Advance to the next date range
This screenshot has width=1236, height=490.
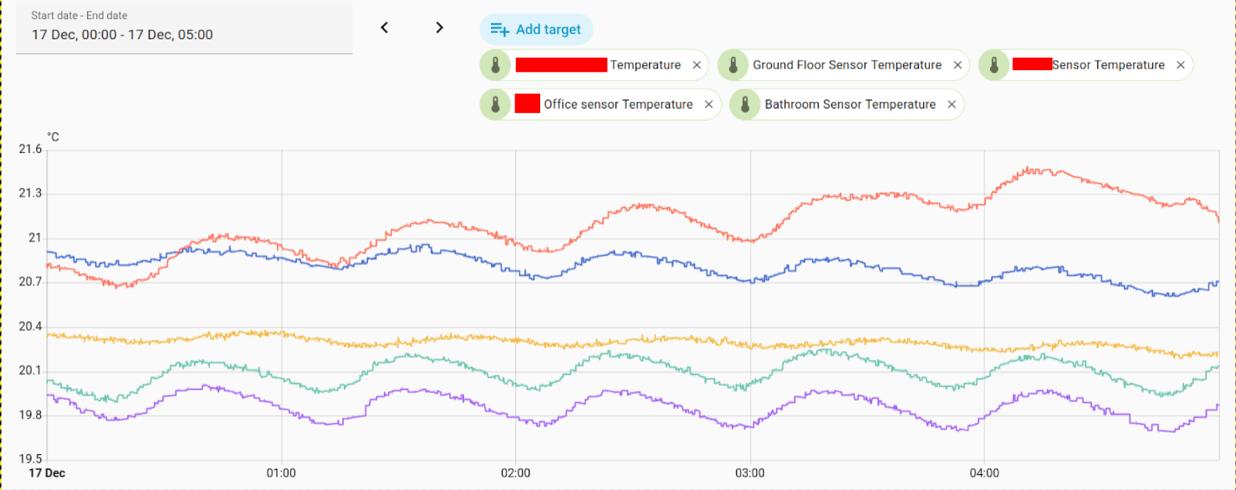click(x=439, y=28)
